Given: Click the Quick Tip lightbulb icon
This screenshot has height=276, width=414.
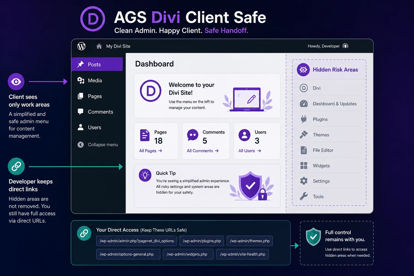Looking at the screenshot, I should coord(145,175).
